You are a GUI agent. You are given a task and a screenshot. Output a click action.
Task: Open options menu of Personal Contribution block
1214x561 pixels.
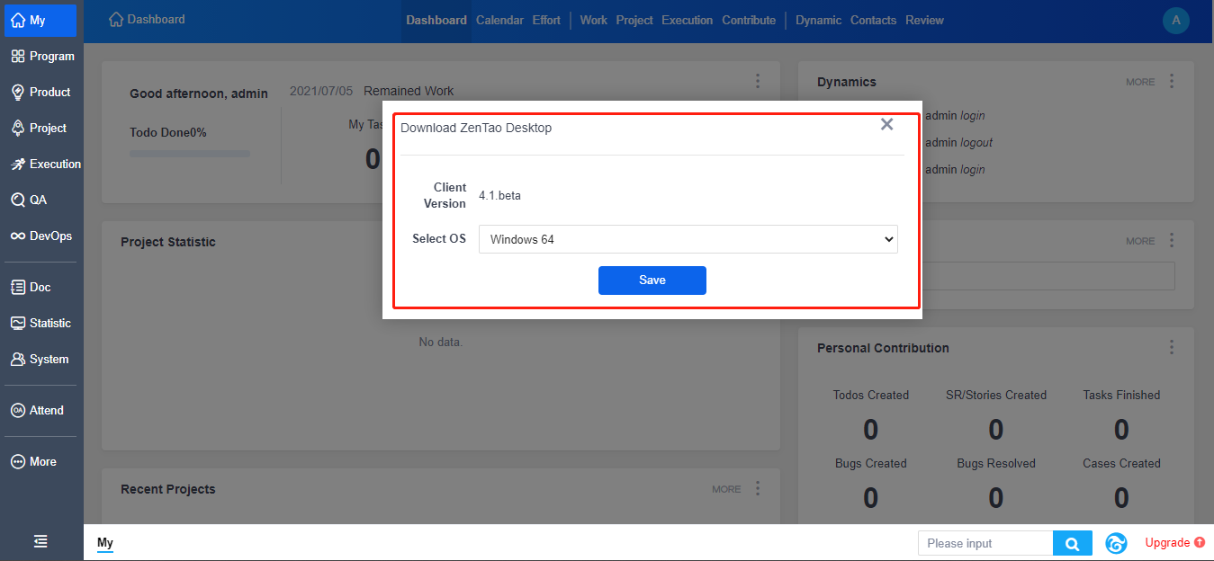click(x=1172, y=347)
